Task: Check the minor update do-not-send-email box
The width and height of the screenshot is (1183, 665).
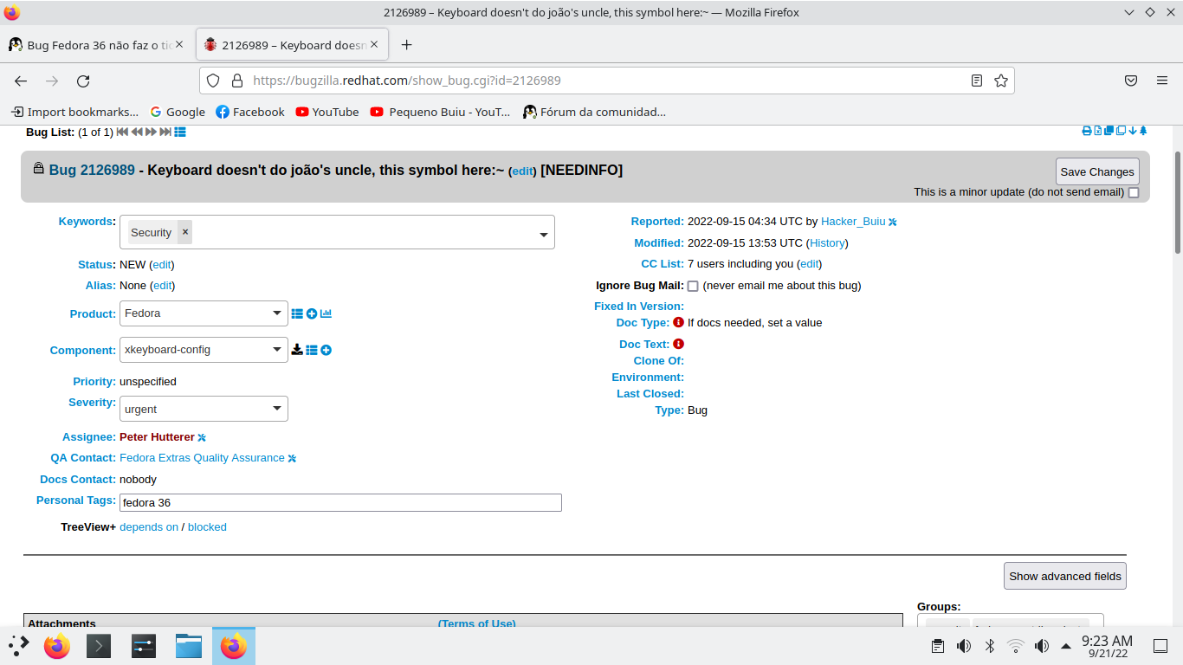Action: pyautogui.click(x=1134, y=192)
